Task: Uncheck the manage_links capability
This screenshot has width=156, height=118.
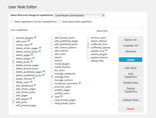Action: pos(52,77)
